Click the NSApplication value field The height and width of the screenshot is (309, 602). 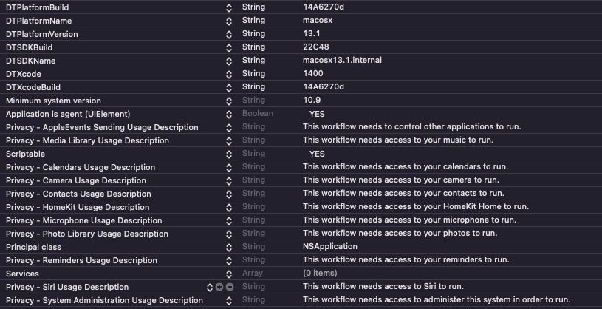pyautogui.click(x=330, y=247)
